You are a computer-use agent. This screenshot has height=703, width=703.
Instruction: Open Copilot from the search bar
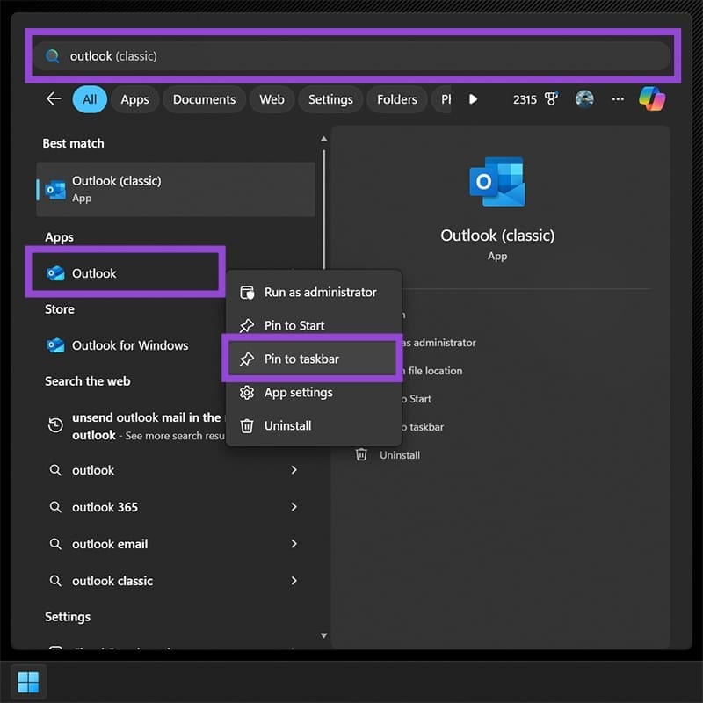[x=650, y=99]
